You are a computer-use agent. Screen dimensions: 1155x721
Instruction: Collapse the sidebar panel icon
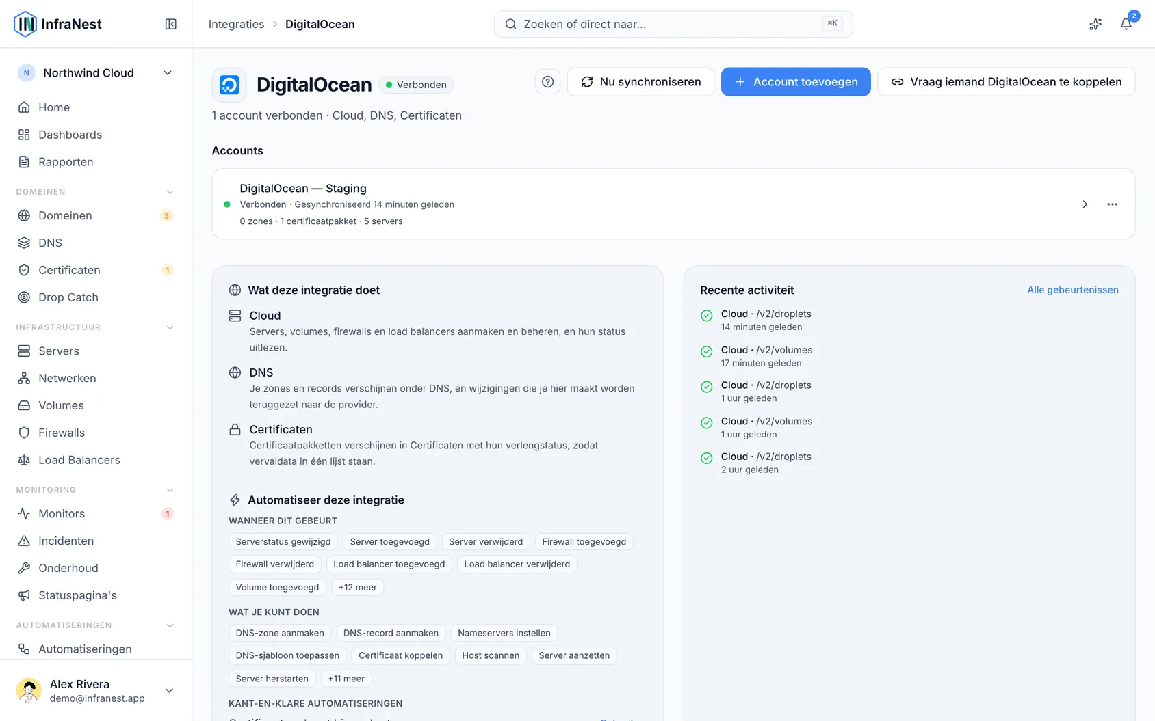[x=171, y=24]
